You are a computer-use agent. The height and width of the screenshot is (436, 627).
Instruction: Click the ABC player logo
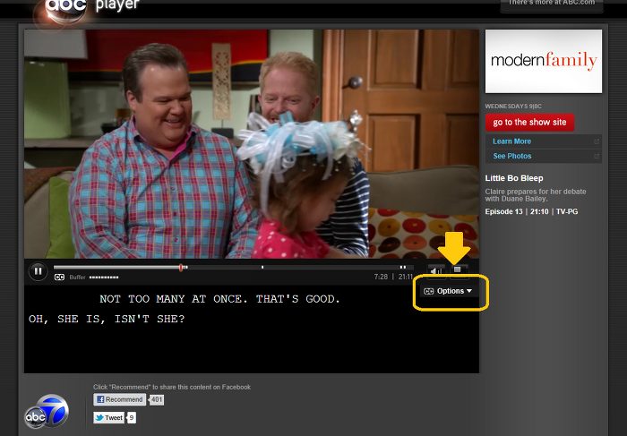coord(66,9)
